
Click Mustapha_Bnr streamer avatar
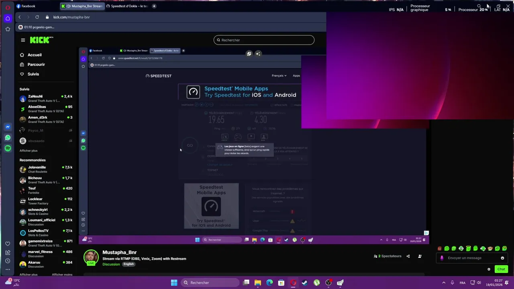pos(91,257)
